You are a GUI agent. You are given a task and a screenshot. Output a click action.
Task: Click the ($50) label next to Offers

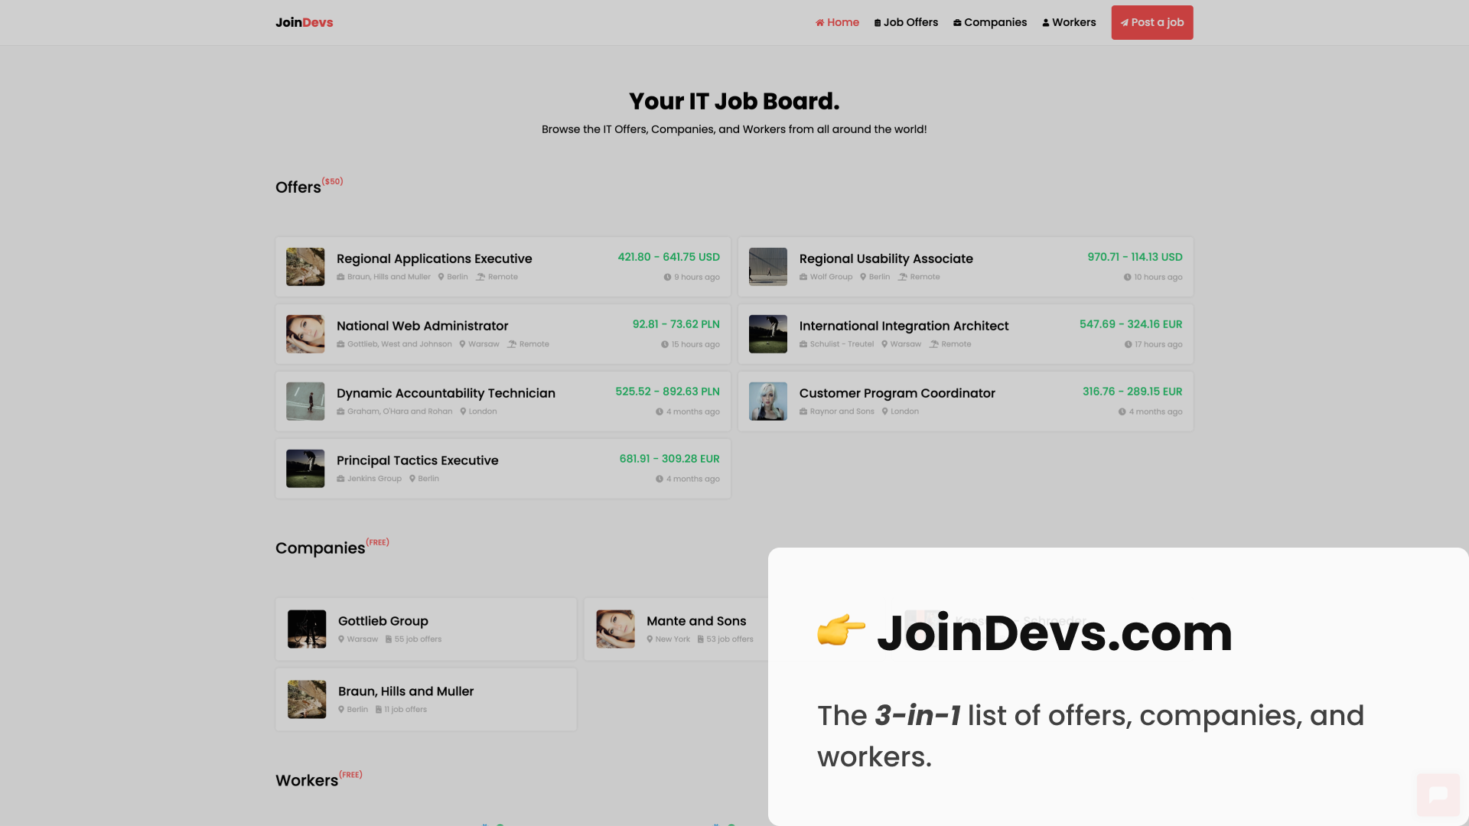click(333, 181)
